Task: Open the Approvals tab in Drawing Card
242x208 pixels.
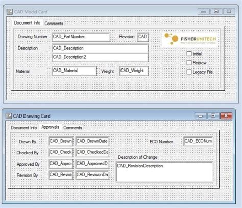Action: coord(50,127)
